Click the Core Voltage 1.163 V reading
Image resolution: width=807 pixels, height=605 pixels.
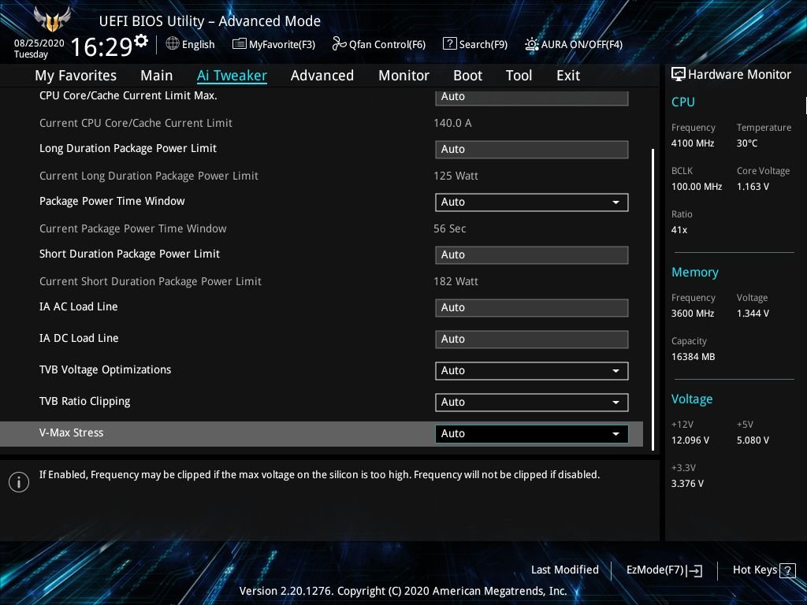tap(753, 186)
